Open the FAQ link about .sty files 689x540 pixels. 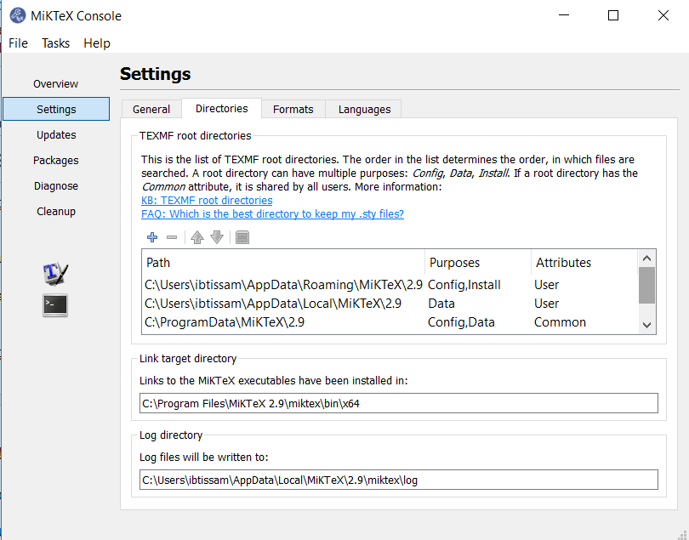coord(272,213)
